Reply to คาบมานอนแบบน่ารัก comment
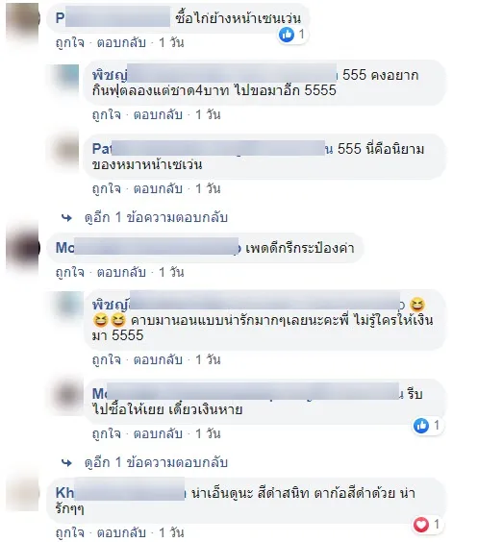The height and width of the screenshot is (542, 478). click(x=158, y=359)
